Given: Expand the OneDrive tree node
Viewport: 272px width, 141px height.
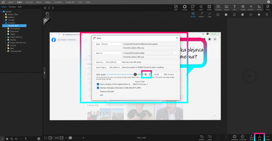Looking at the screenshot, I should tap(3, 23).
